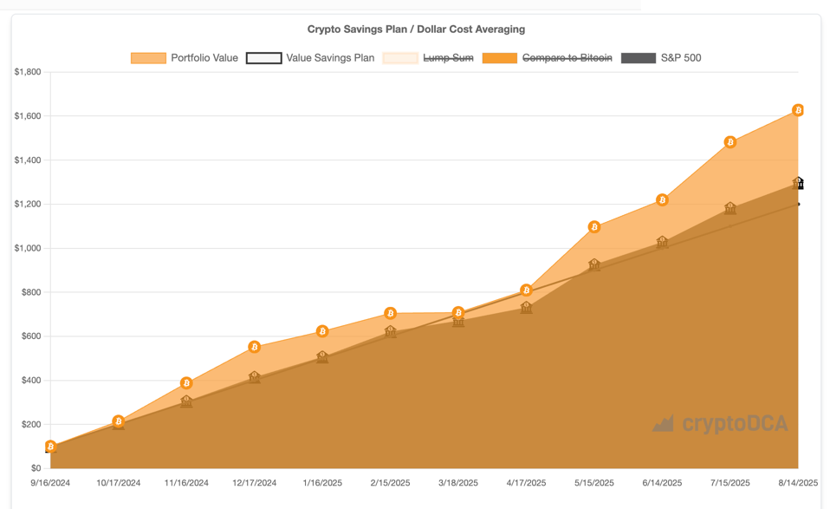Screen dimensions: 830x509
Task: Click the Bitcoin marker at 8/14/2025
Action: (x=796, y=111)
